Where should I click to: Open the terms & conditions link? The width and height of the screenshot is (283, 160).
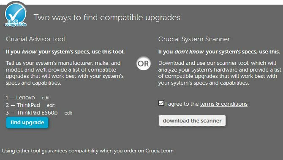point(223,104)
